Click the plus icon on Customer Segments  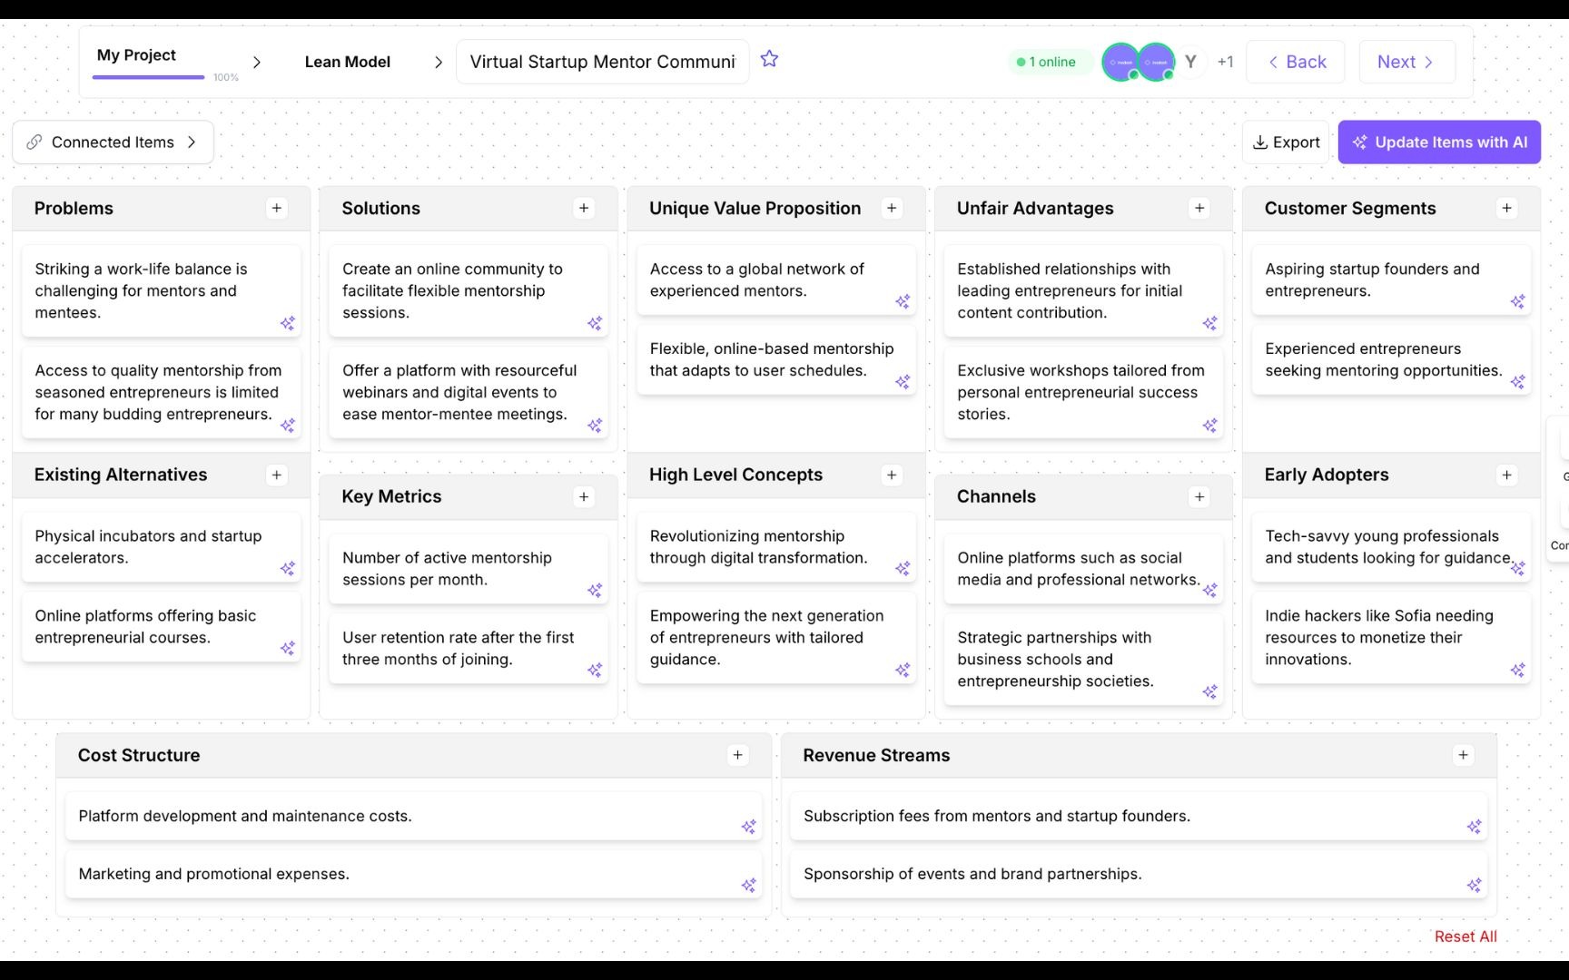point(1507,208)
